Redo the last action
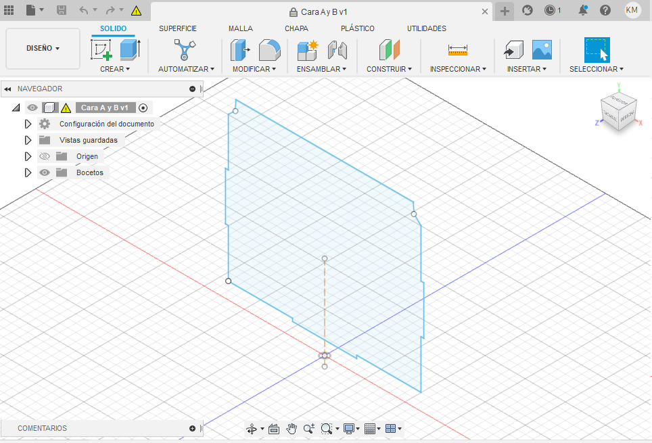The image size is (652, 443). tap(110, 10)
